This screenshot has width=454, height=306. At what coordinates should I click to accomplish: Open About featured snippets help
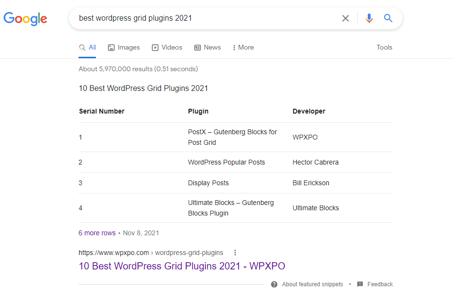pyautogui.click(x=312, y=284)
